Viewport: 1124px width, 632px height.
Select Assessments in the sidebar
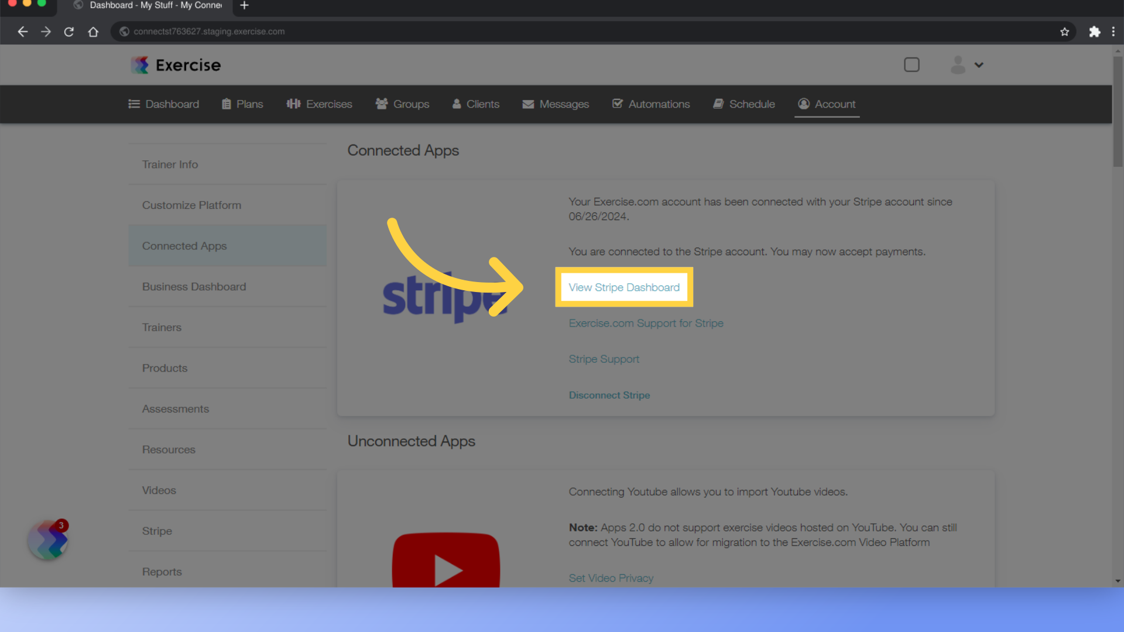coord(228,409)
